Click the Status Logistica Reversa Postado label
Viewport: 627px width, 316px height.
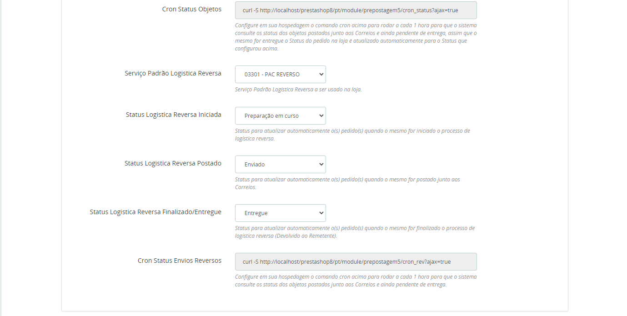point(173,163)
